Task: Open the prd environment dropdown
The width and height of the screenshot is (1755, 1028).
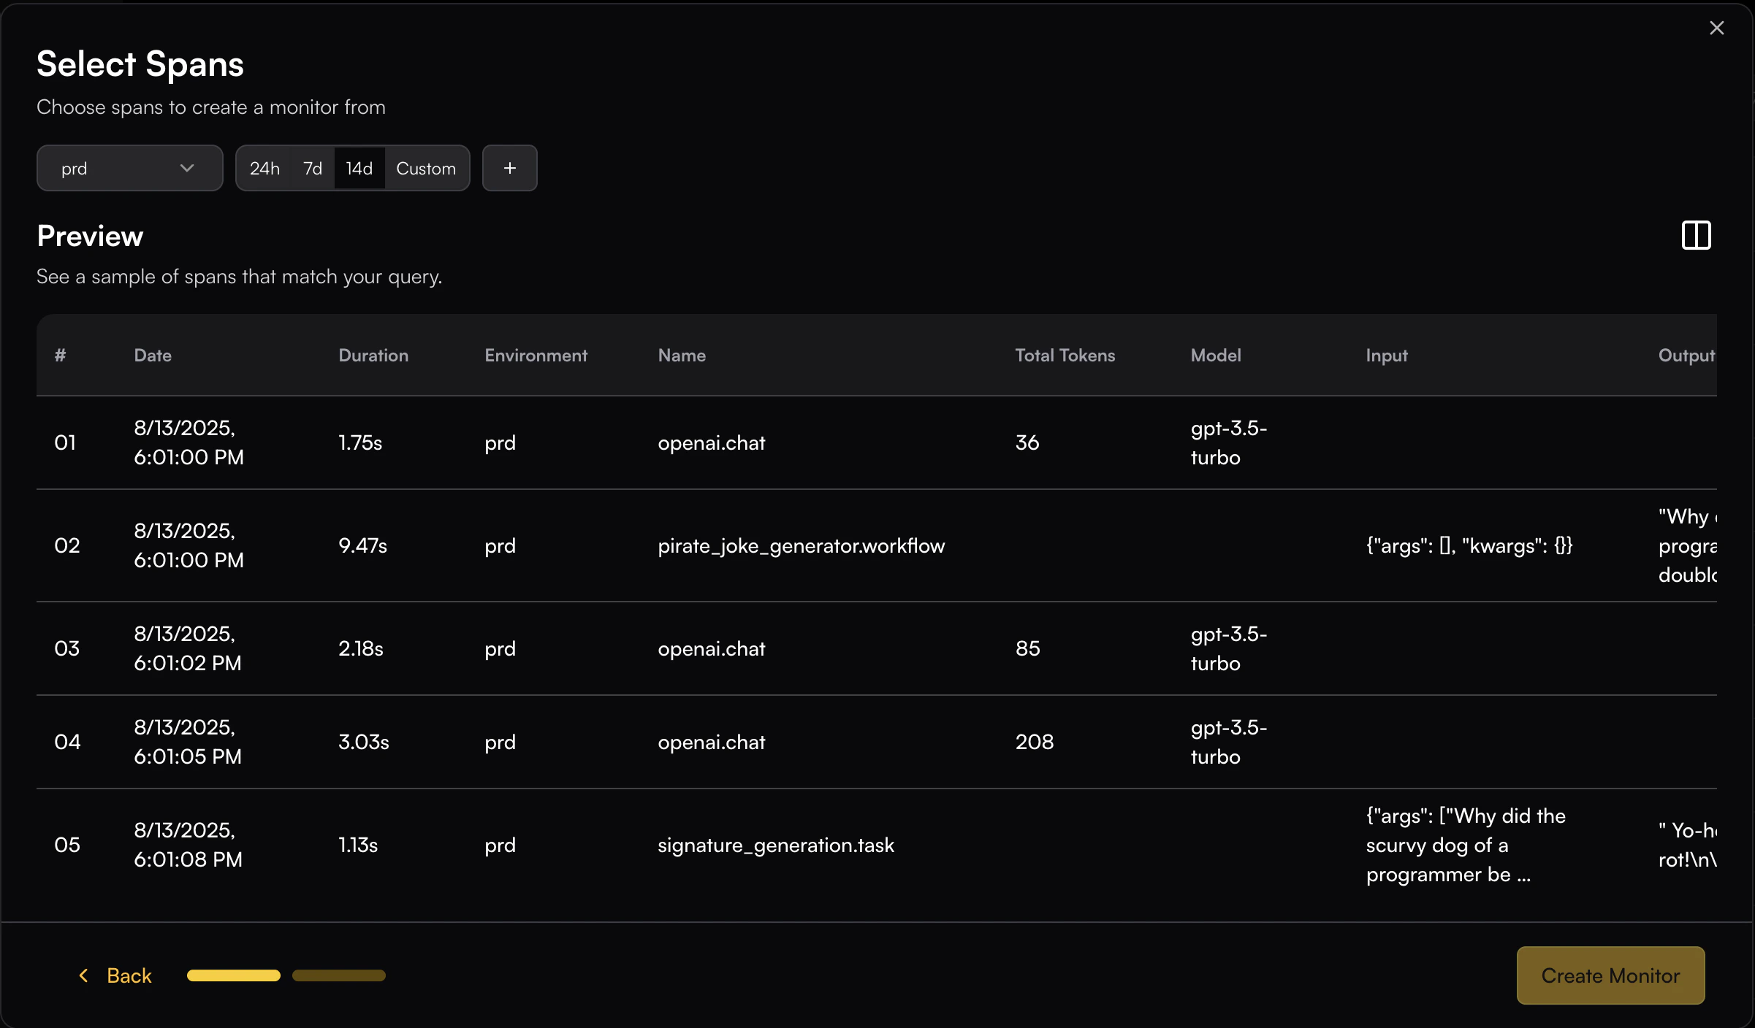Action: click(129, 168)
